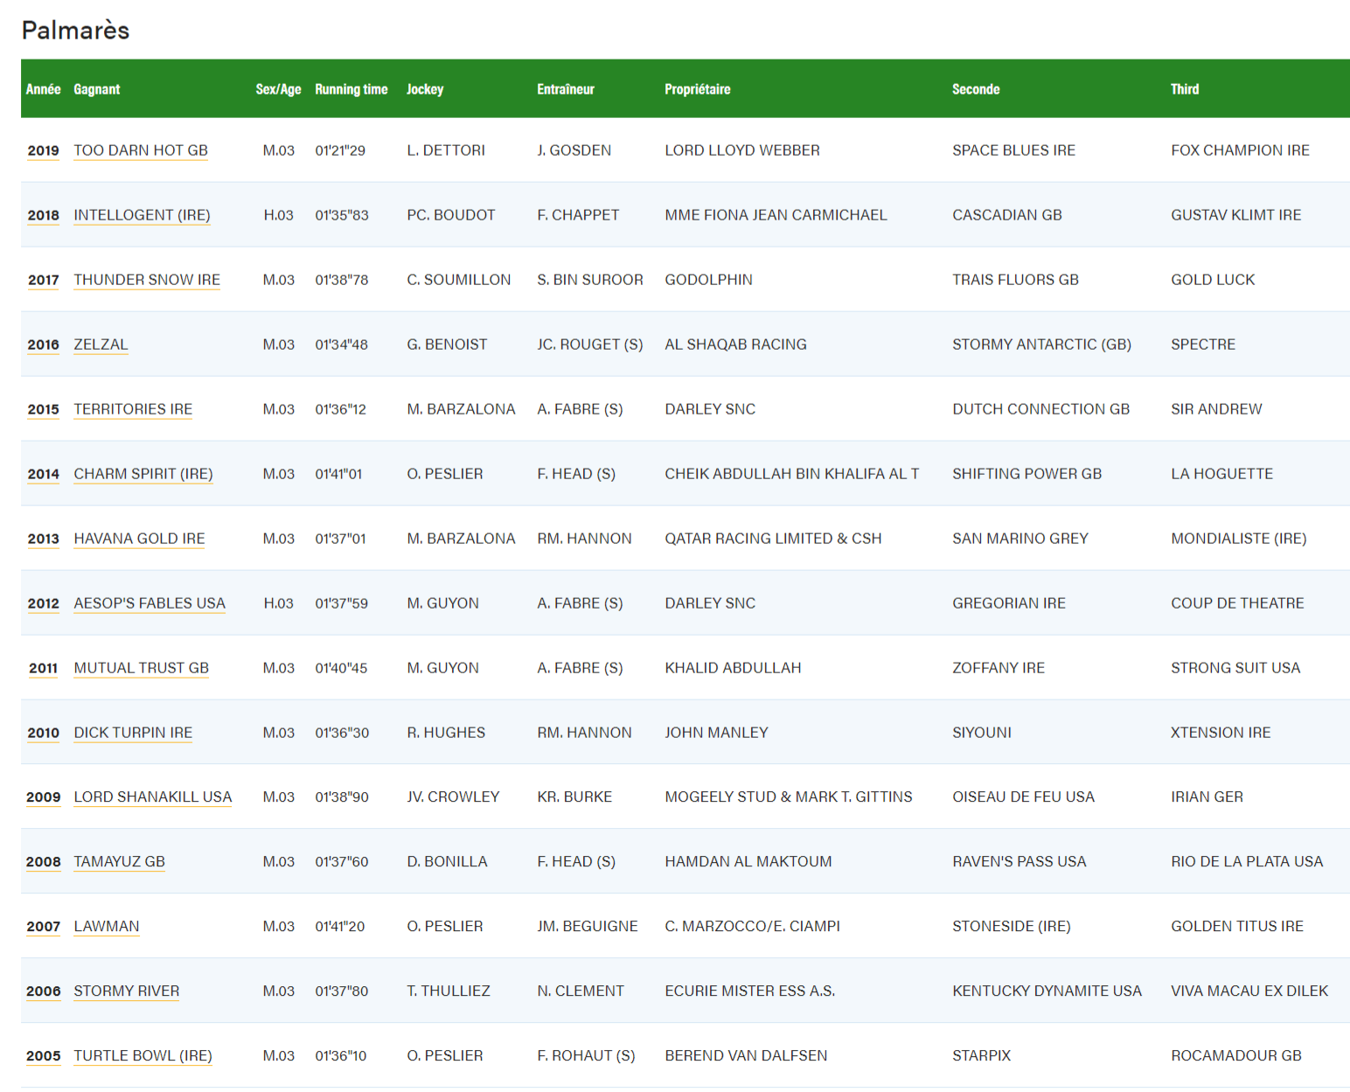Open winner LAWMAN
The height and width of the screenshot is (1092, 1350).
pos(107,927)
